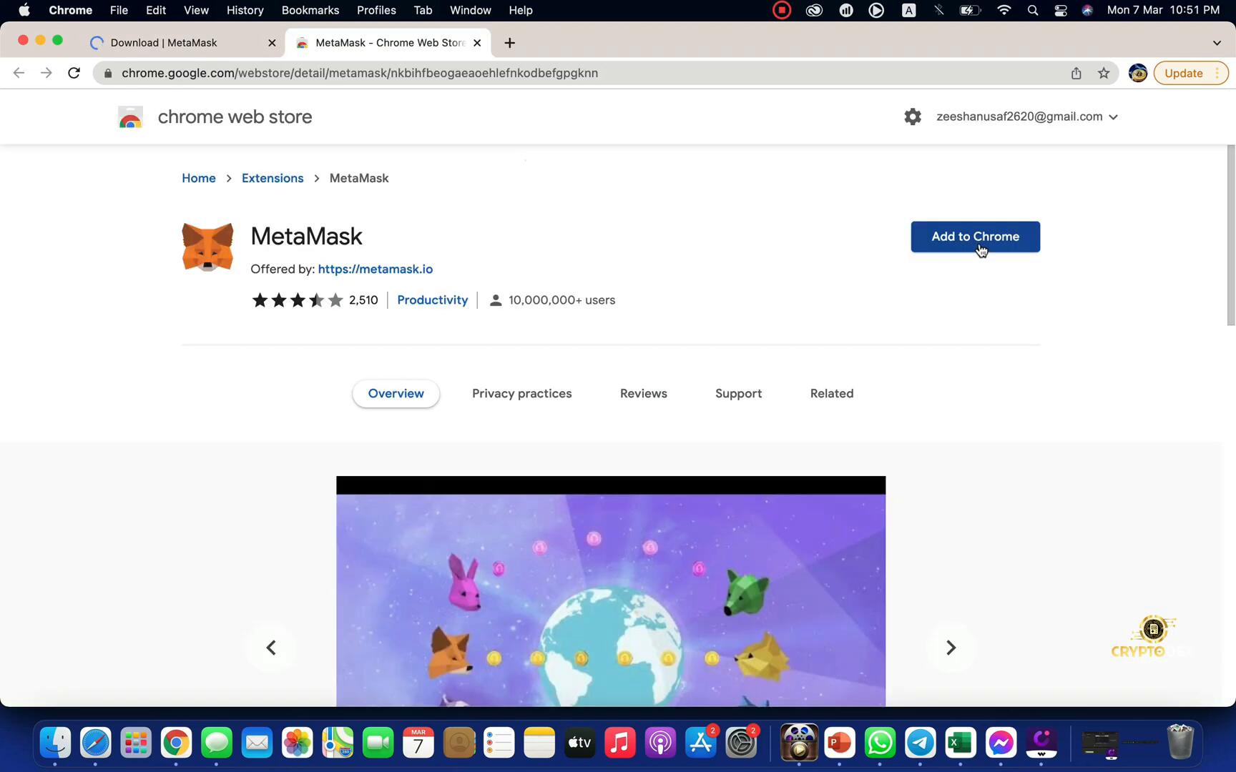Image resolution: width=1236 pixels, height=772 pixels.
Task: Click the Add to Chrome button
Action: click(x=974, y=237)
